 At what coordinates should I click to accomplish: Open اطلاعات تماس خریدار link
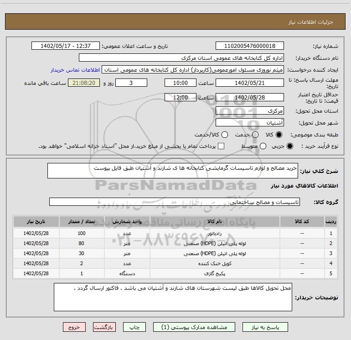click(x=75, y=70)
